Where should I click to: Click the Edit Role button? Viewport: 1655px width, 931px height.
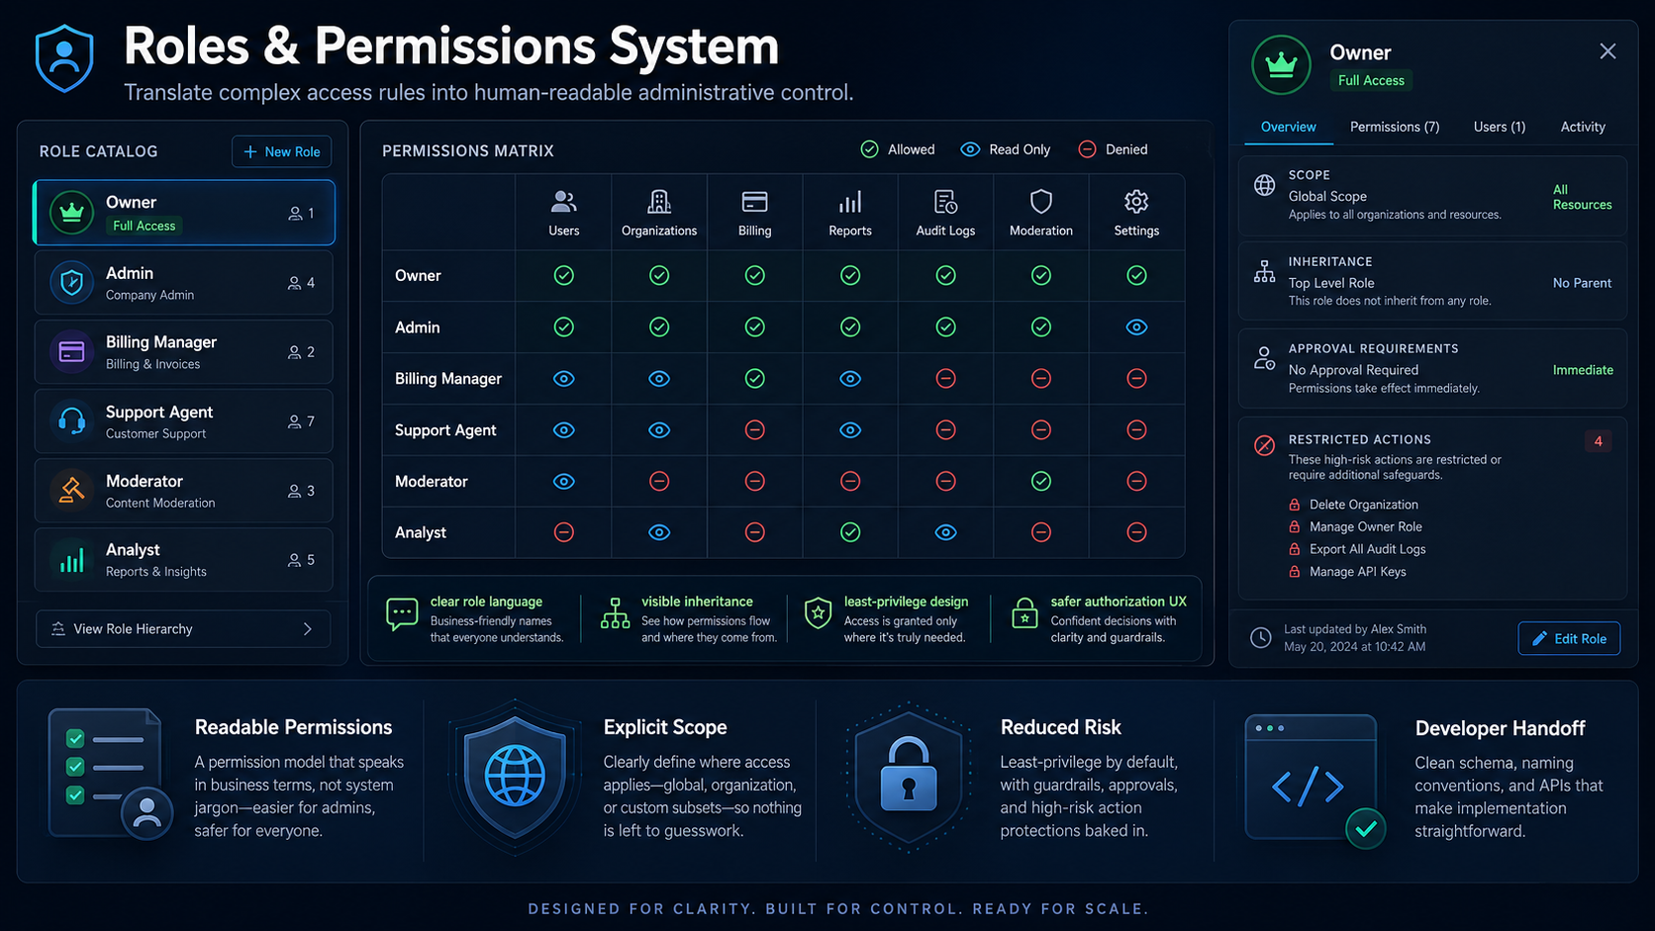click(1569, 639)
